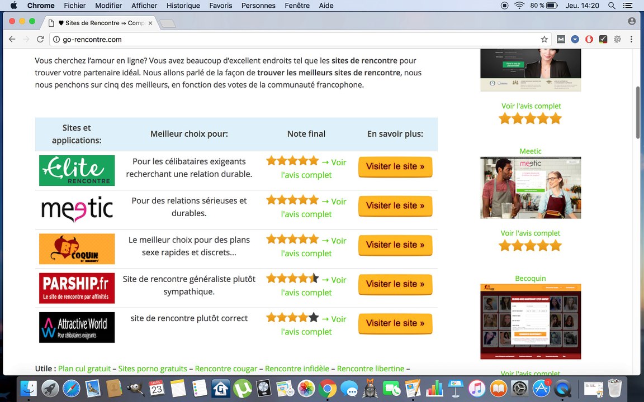Viewport: 644px width, 402px height.
Task: Click the Meetic logo in table
Action: click(77, 209)
